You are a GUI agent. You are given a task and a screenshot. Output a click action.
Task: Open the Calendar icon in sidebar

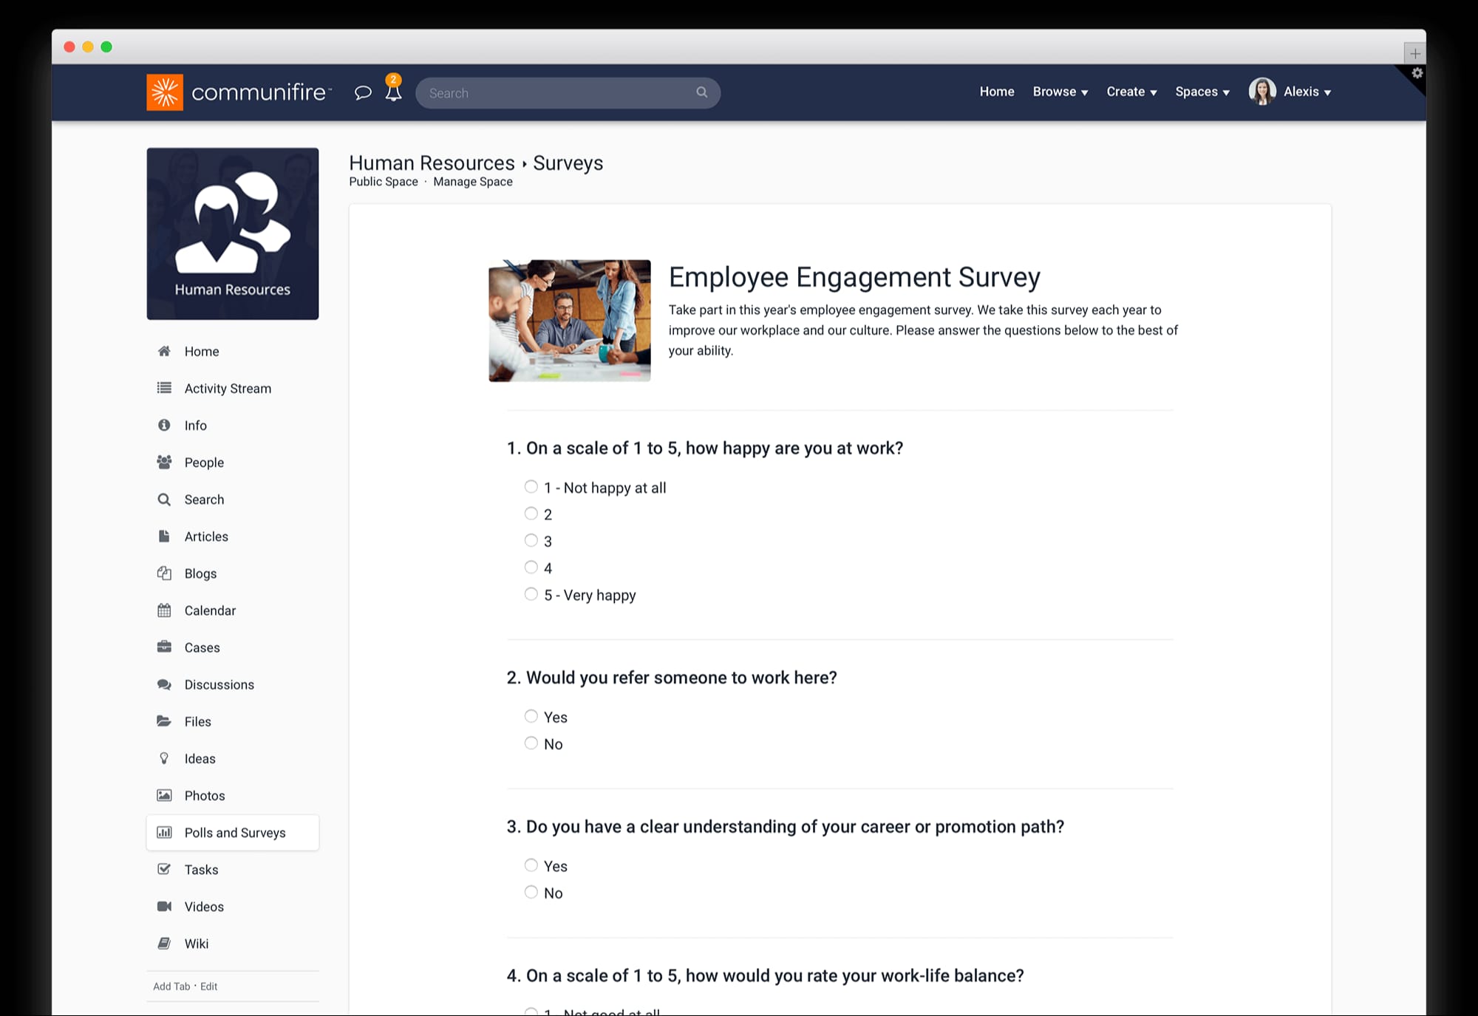(x=164, y=610)
